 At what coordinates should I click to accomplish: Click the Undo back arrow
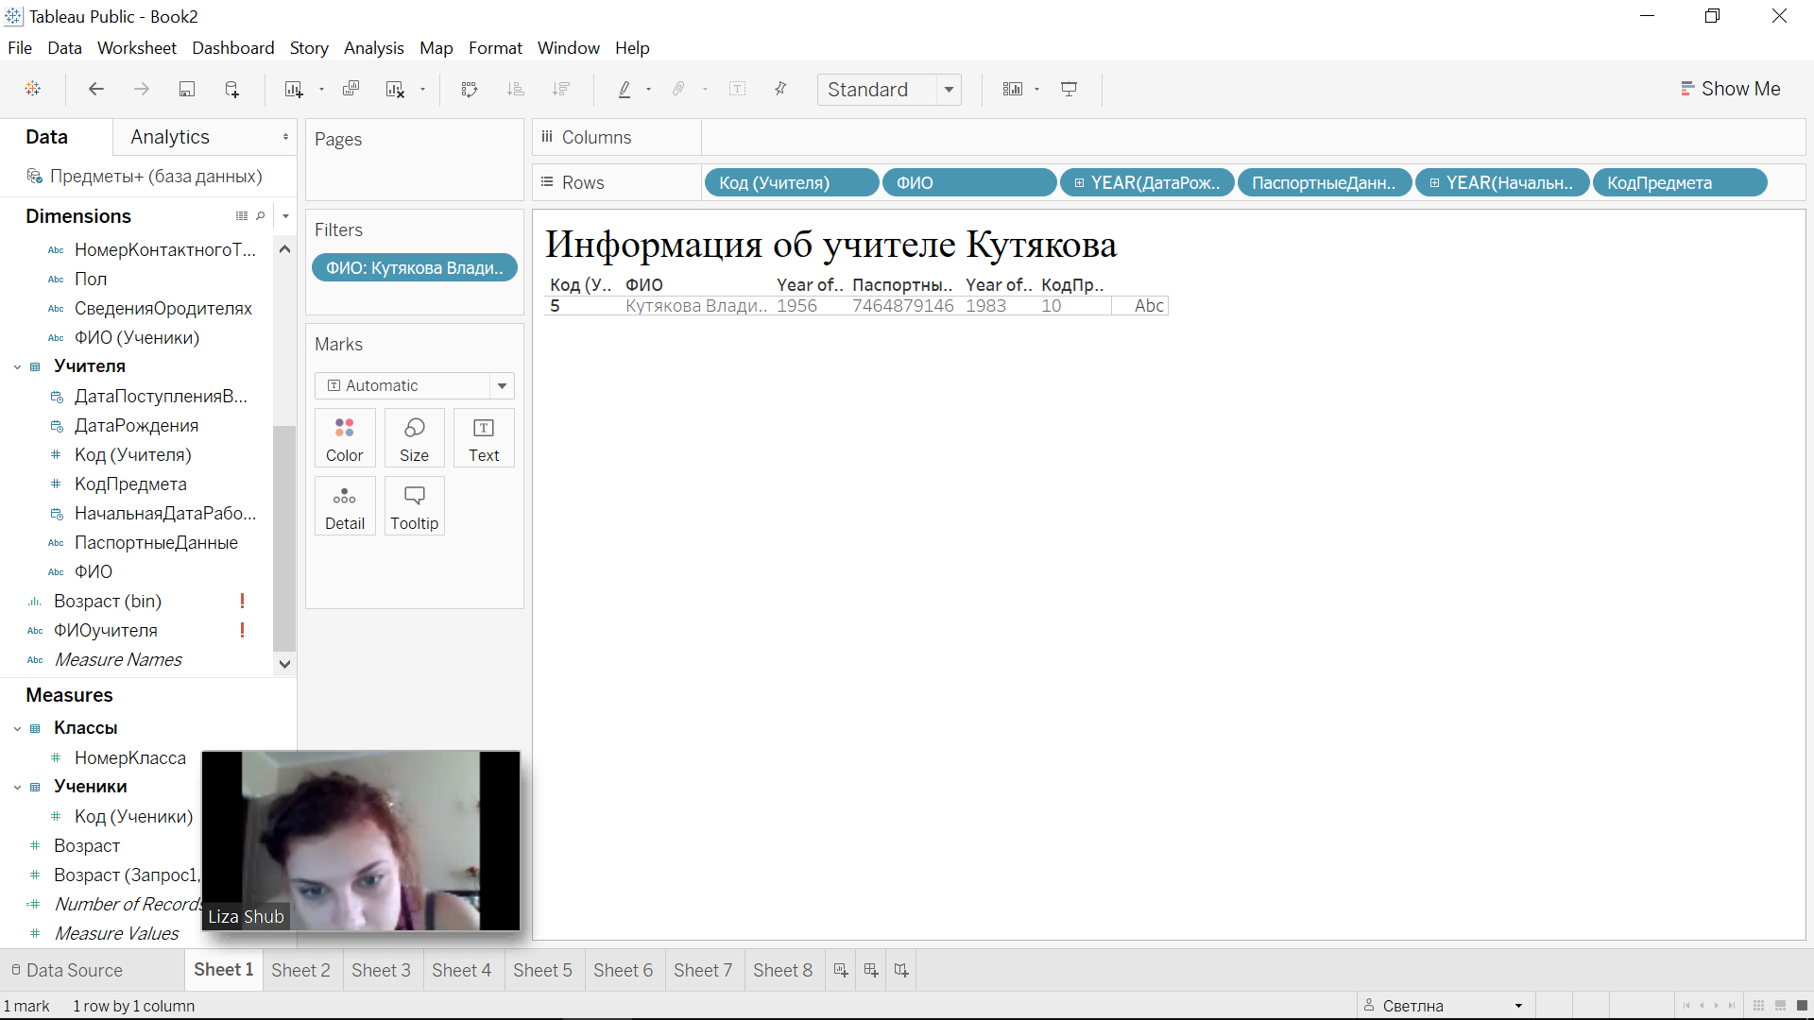pyautogui.click(x=95, y=89)
